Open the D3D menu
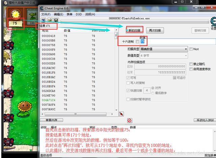This screenshot has height=158, width=216. tap(79, 15)
